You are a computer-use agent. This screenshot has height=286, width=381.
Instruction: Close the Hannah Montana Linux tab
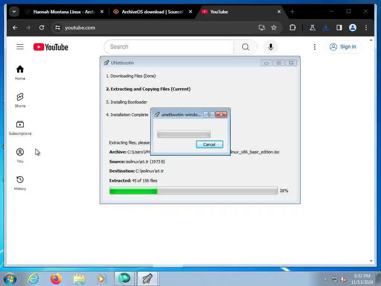(102, 12)
